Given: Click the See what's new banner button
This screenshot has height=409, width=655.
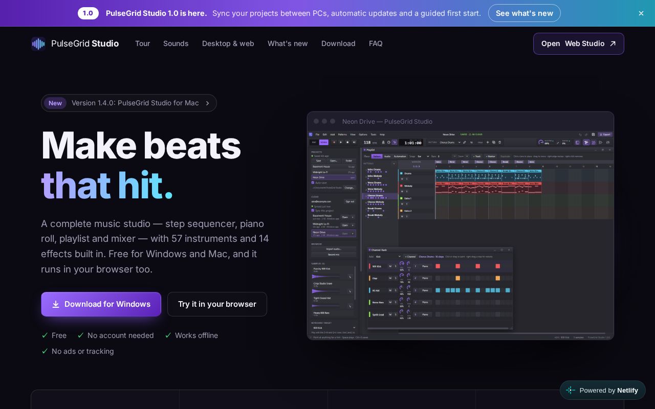Looking at the screenshot, I should pyautogui.click(x=525, y=13).
